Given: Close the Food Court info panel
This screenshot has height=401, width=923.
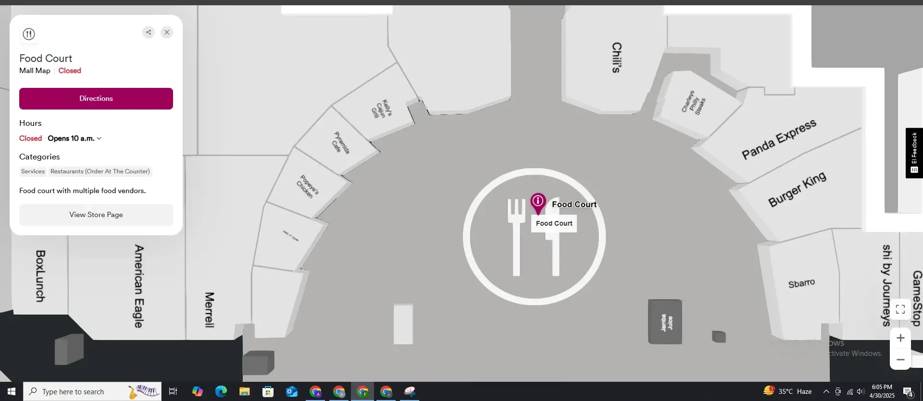Looking at the screenshot, I should coord(167,32).
